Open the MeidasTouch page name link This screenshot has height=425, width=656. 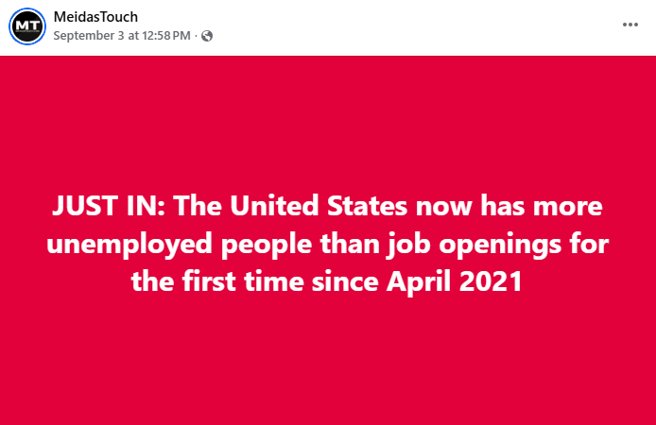pos(96,17)
